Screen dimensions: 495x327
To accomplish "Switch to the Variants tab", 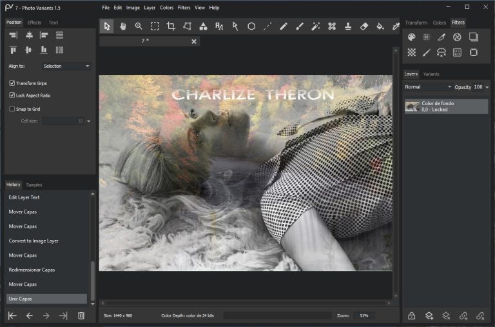I will tap(431, 74).
